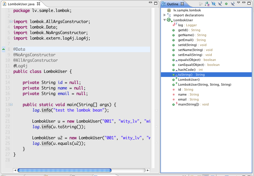The height and width of the screenshot is (176, 254).
Task: Fold the main method in editor gutter
Action: coord(11,105)
